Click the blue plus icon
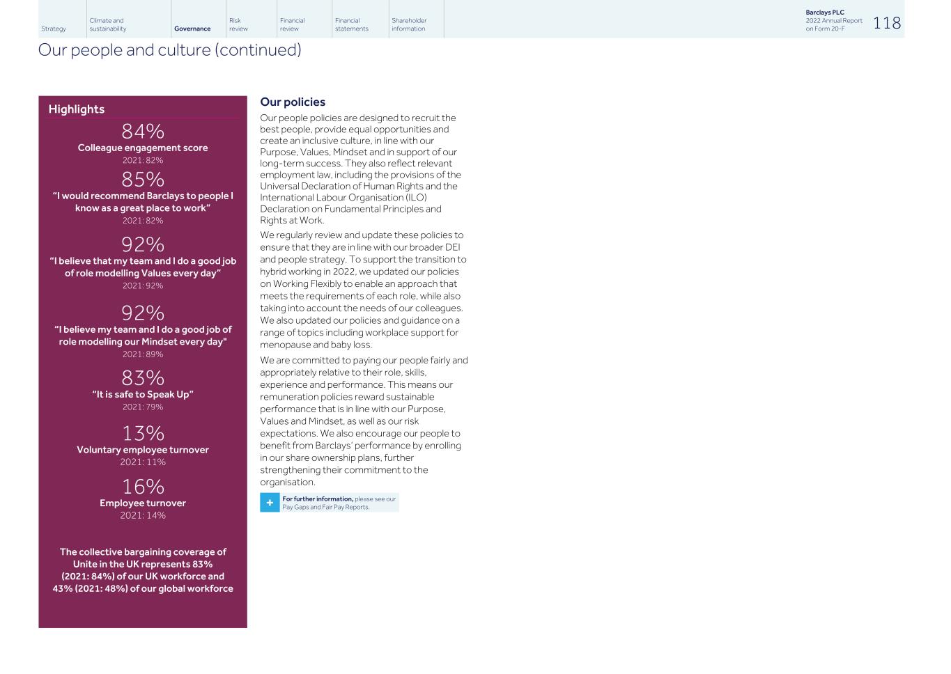Viewport: 951px width, 674px height. click(270, 503)
